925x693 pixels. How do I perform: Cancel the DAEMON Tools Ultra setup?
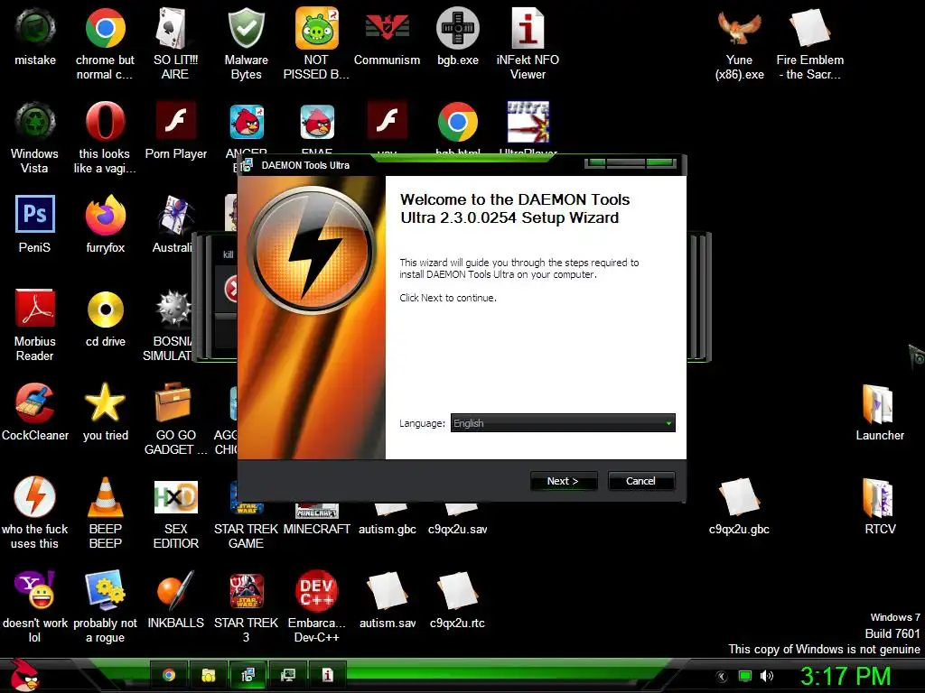point(640,481)
